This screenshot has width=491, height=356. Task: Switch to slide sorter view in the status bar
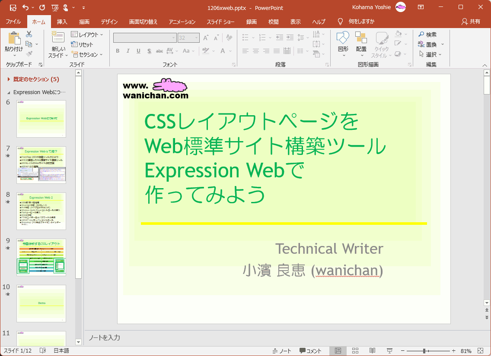pyautogui.click(x=355, y=351)
